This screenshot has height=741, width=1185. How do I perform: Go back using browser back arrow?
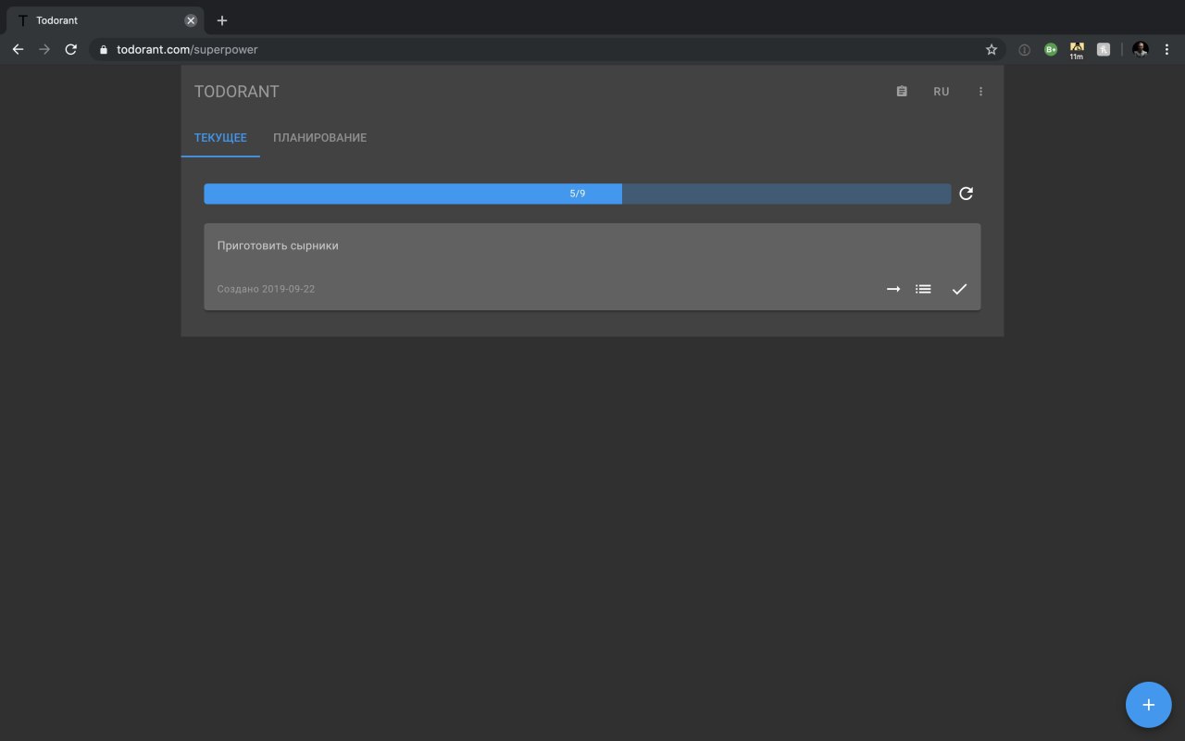[18, 50]
